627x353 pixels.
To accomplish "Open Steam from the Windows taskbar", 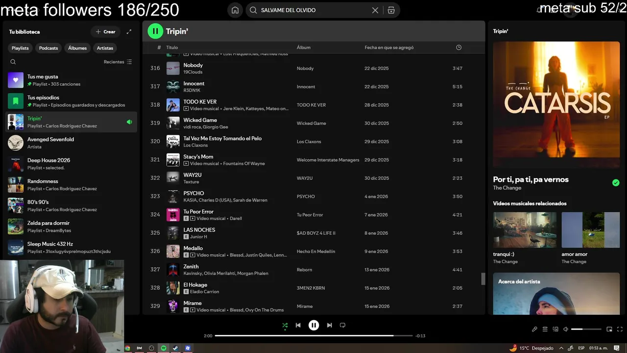I will point(175,348).
